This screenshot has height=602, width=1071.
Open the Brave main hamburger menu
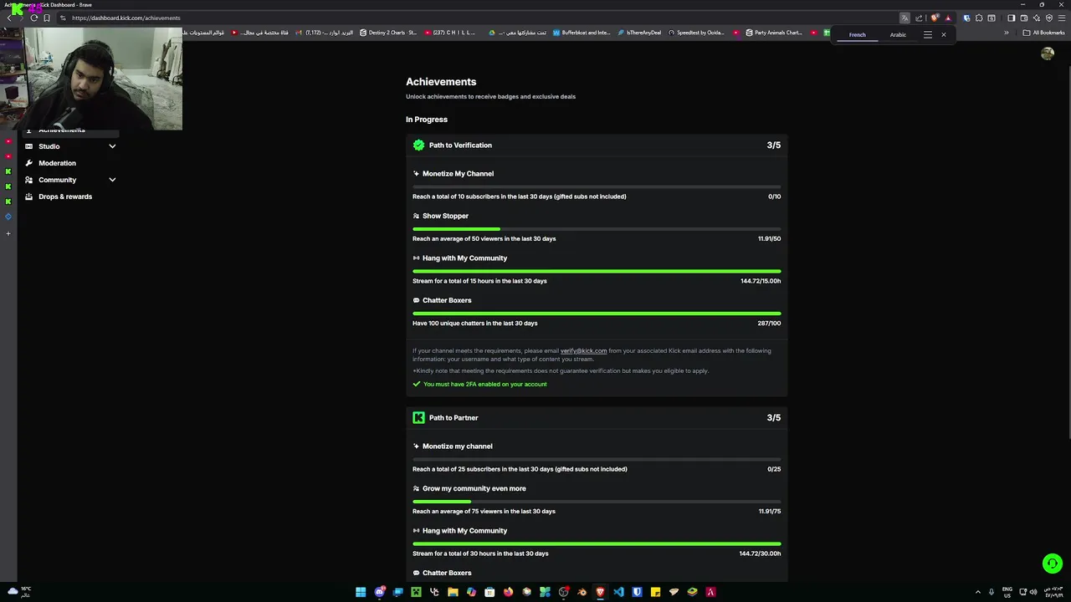[x=1062, y=18]
